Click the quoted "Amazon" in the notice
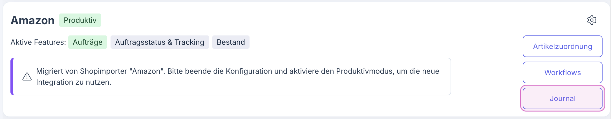Screen dimensions: 611x119 click(x=147, y=71)
